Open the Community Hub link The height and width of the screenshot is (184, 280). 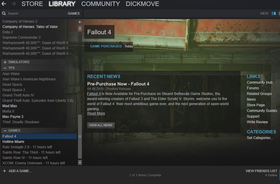[x=260, y=82]
